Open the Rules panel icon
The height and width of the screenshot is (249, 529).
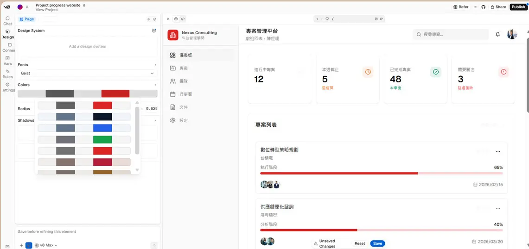7,71
